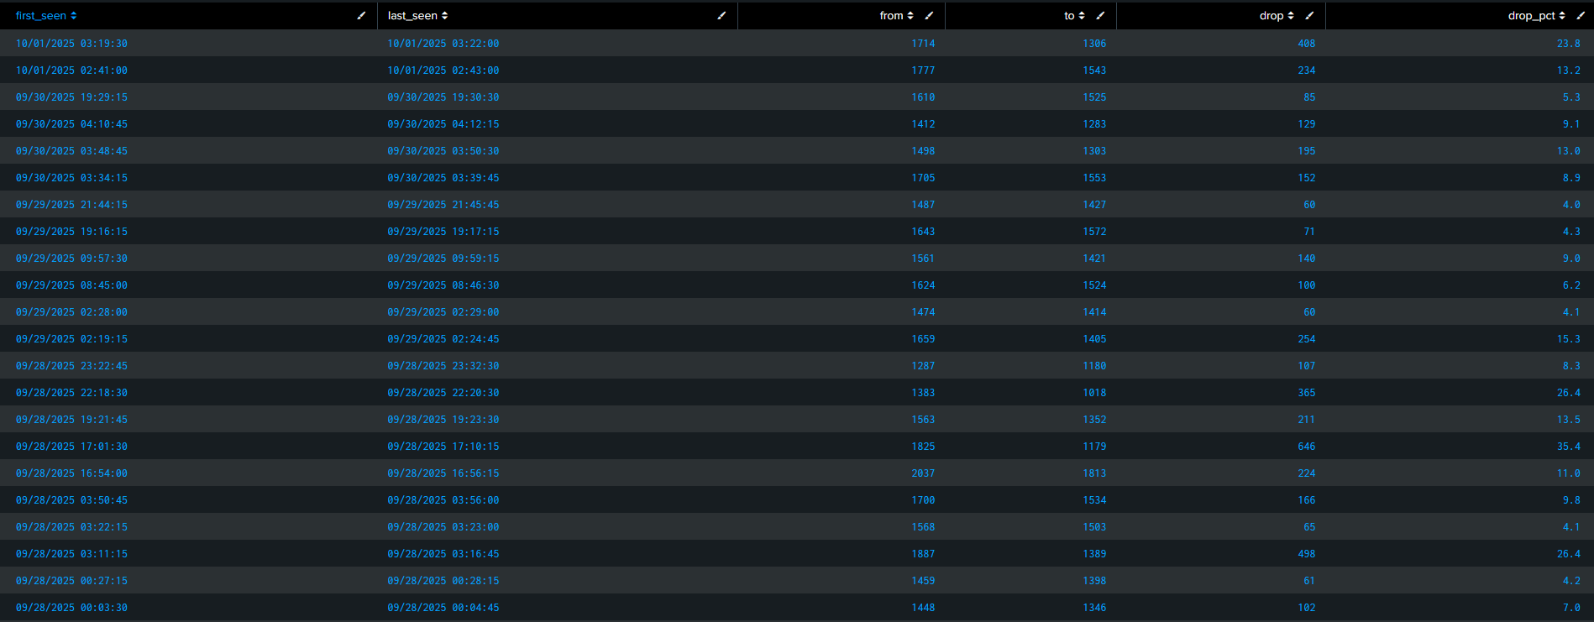Click the from value 2037
This screenshot has height=622, width=1594.
(923, 473)
